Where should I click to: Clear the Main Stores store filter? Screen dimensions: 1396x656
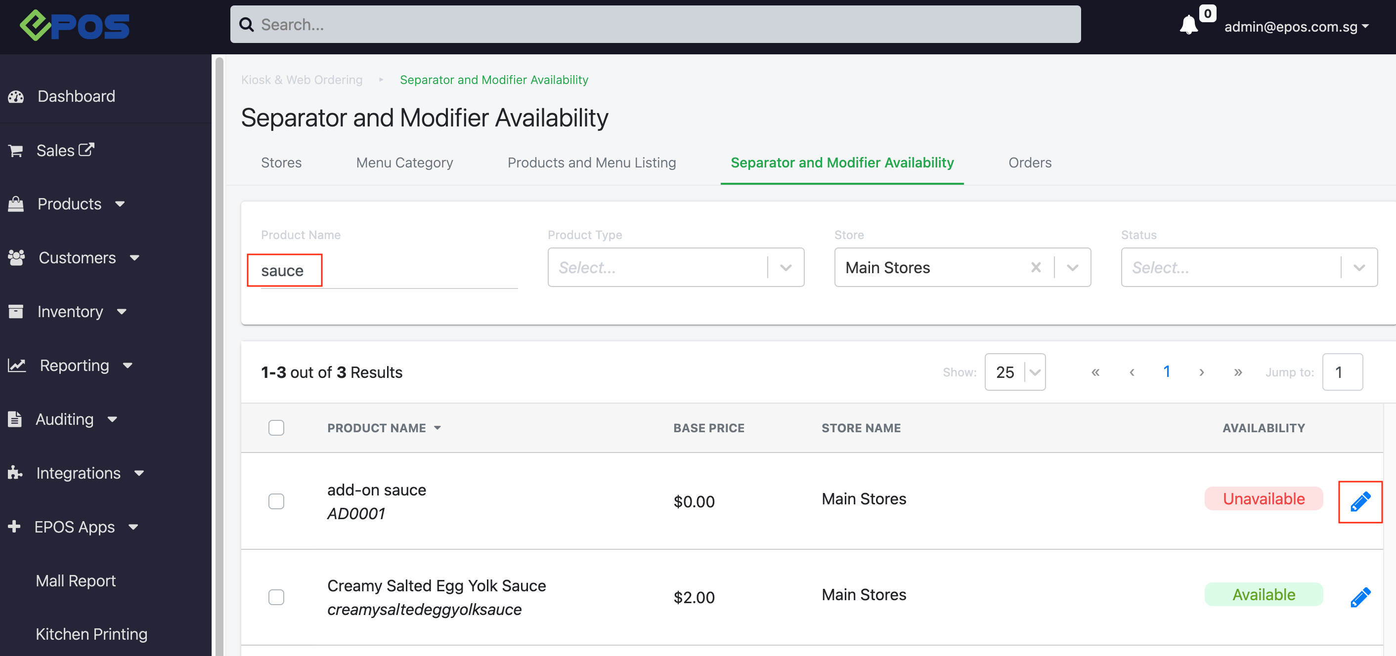point(1036,267)
